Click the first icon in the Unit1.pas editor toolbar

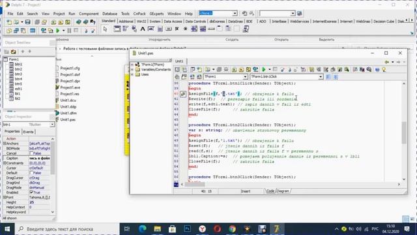click(177, 70)
